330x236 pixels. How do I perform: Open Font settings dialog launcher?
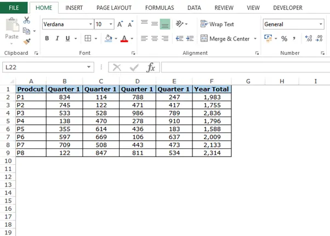(133, 53)
